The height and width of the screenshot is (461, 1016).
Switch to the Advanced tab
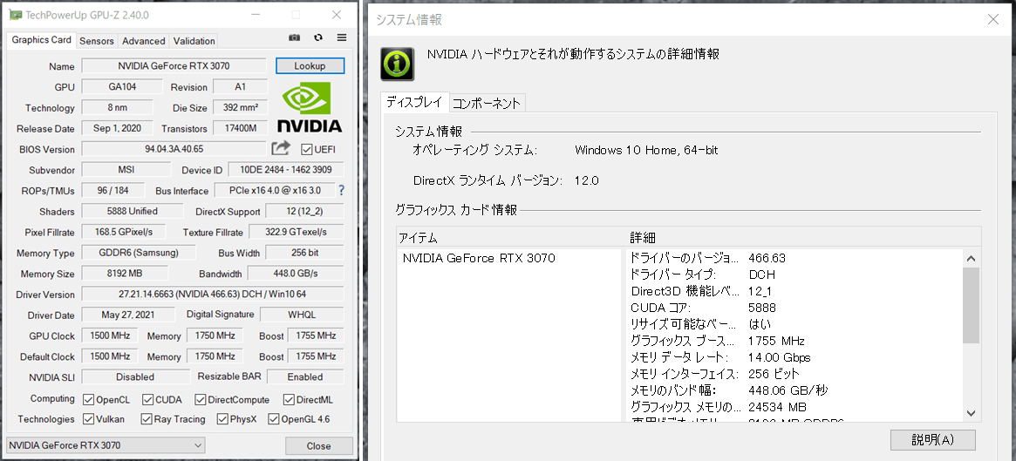click(143, 41)
